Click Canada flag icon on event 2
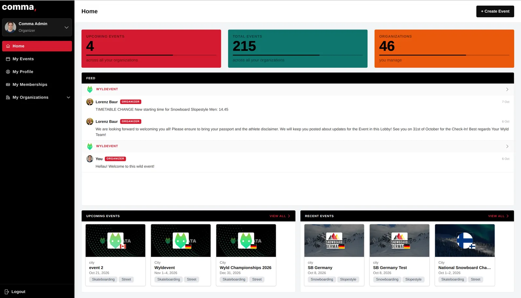The height and width of the screenshot is (298, 521). pos(123,246)
